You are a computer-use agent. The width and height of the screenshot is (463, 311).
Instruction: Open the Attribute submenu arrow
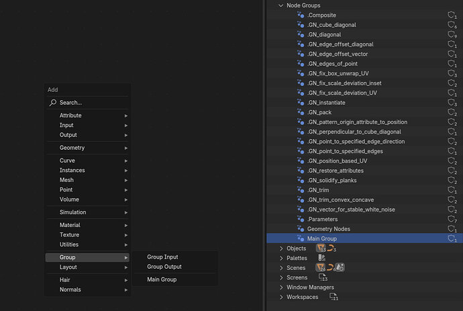point(126,116)
